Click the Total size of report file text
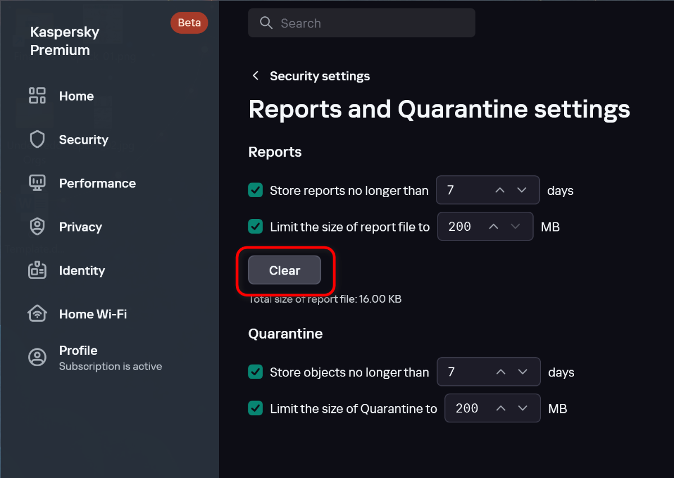Viewport: 674px width, 478px height. pyautogui.click(x=325, y=299)
